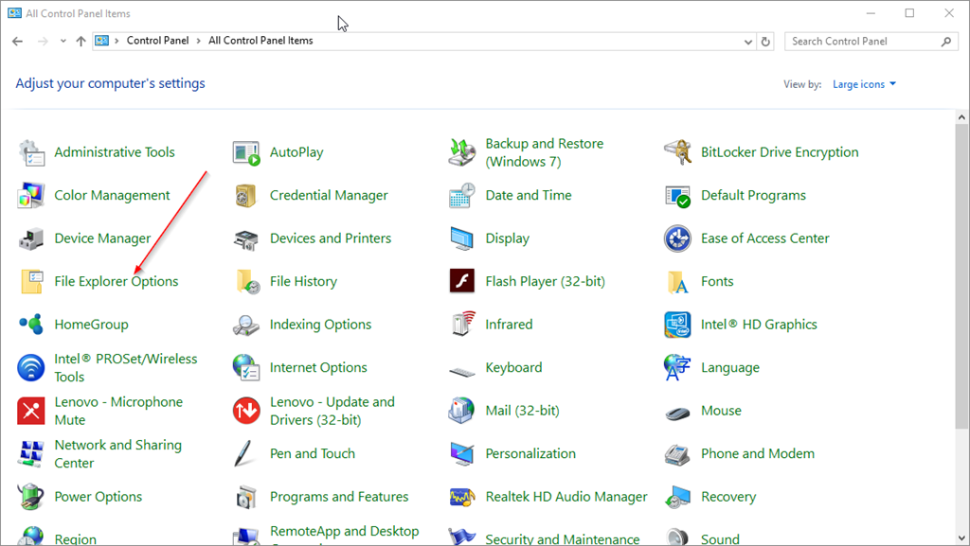The width and height of the screenshot is (970, 546).
Task: Click the Default Programs icon
Action: click(677, 196)
